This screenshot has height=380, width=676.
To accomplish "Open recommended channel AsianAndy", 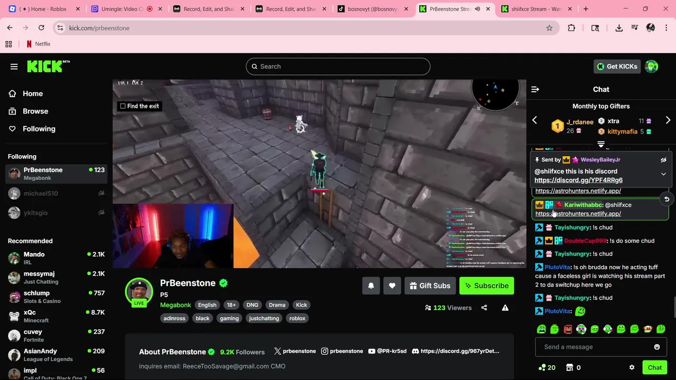I will pyautogui.click(x=56, y=355).
